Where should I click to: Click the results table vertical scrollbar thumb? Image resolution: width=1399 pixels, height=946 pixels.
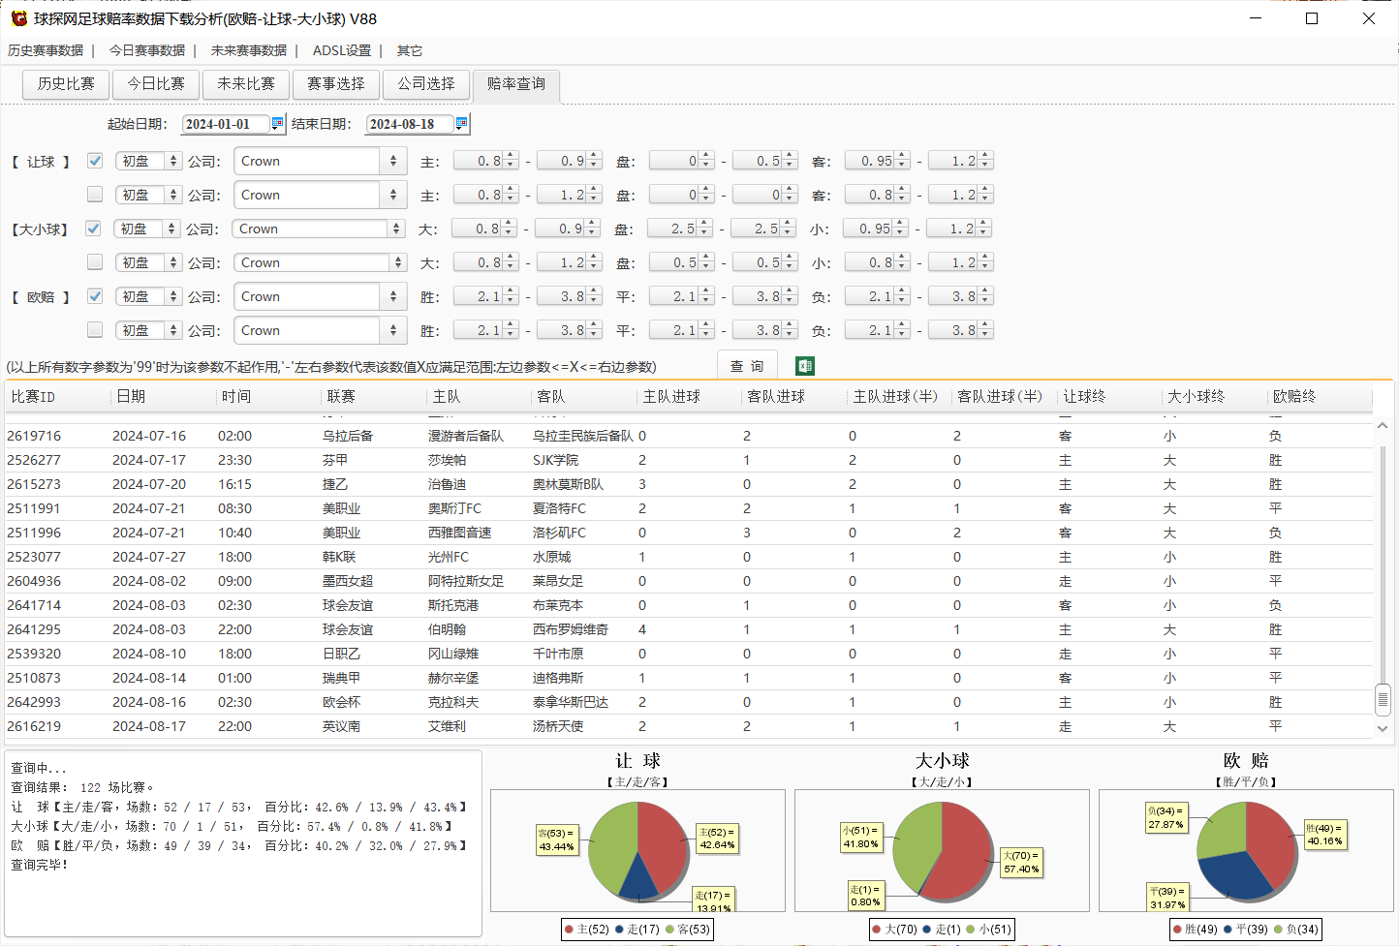pos(1383,698)
